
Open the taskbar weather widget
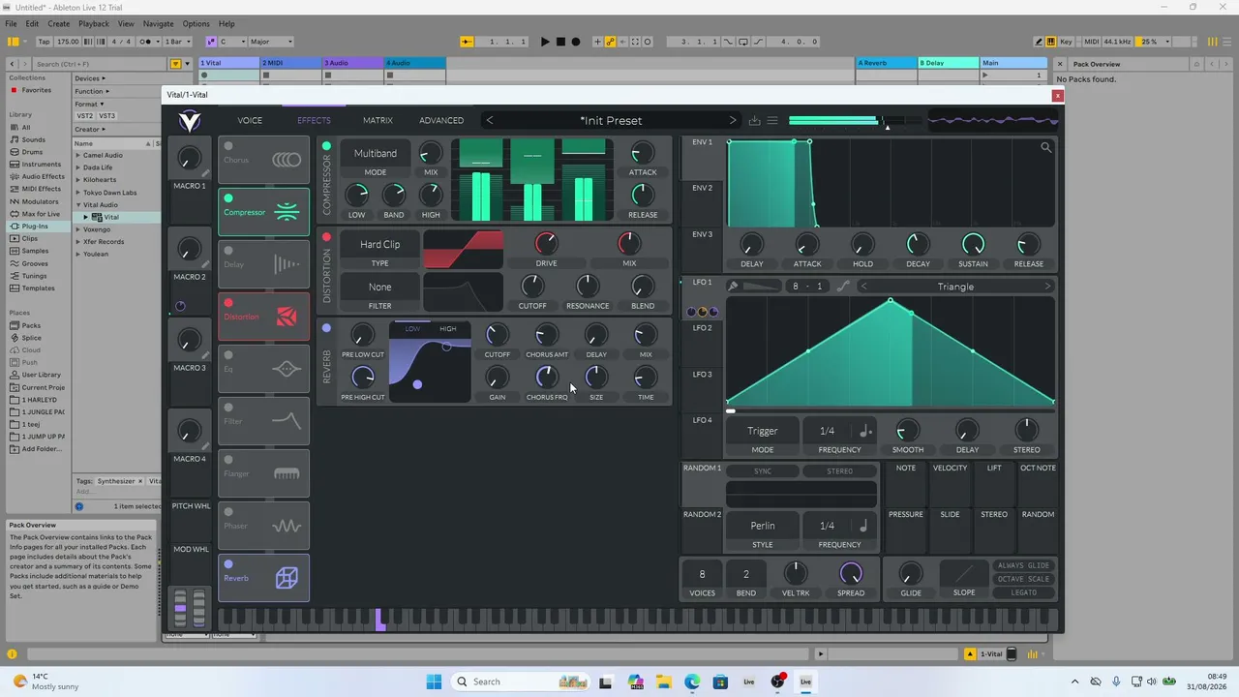pos(45,682)
